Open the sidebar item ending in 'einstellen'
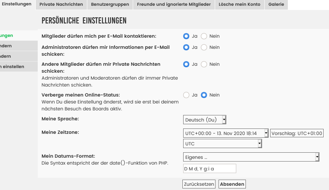329x190 pixels. pos(12,67)
